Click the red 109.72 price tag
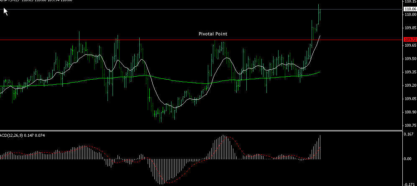 click(410, 40)
